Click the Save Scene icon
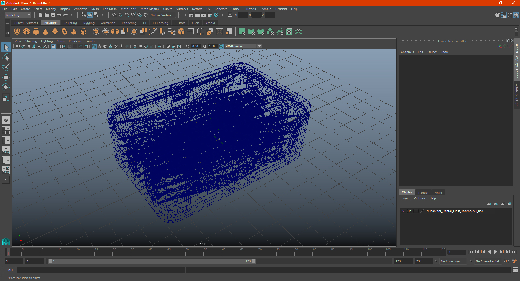520x281 pixels. pos(53,15)
